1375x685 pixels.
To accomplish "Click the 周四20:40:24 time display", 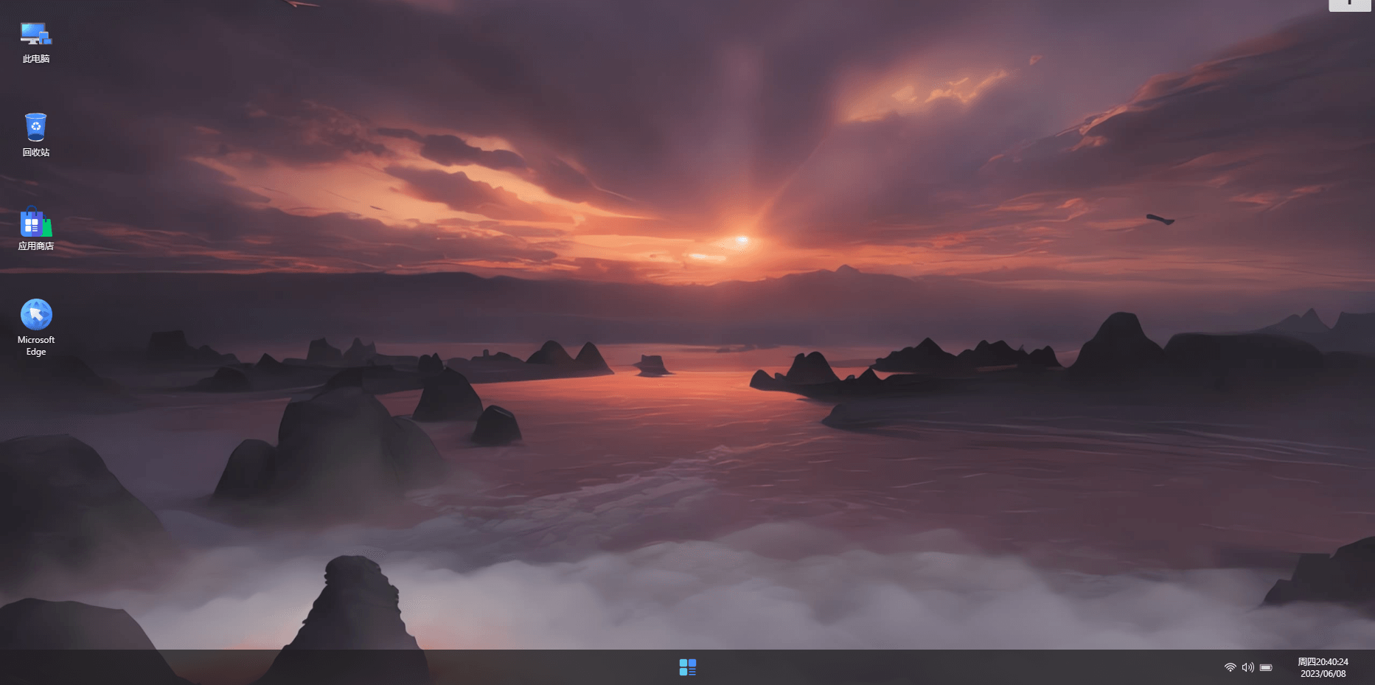I will tap(1323, 661).
